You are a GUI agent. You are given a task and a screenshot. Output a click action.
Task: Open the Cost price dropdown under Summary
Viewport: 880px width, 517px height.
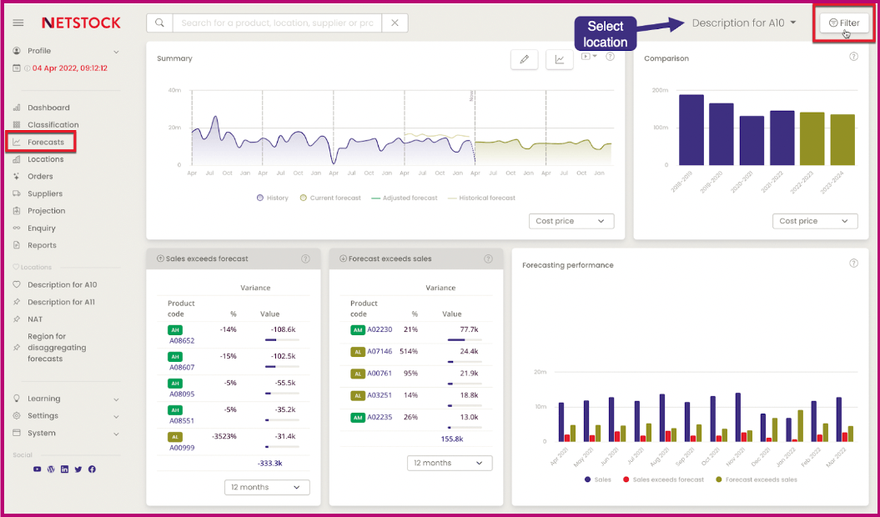pyautogui.click(x=571, y=221)
